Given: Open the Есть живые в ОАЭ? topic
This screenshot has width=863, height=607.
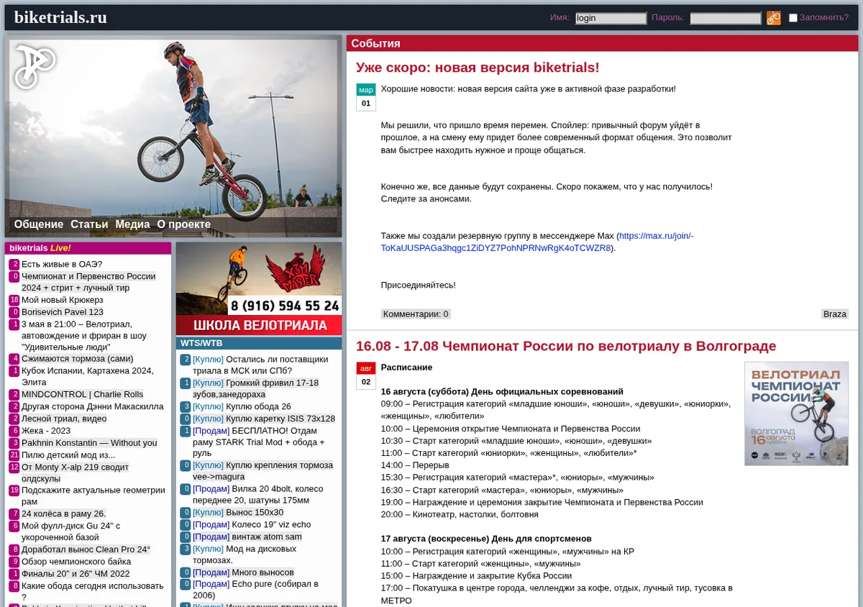Looking at the screenshot, I should pos(62,264).
